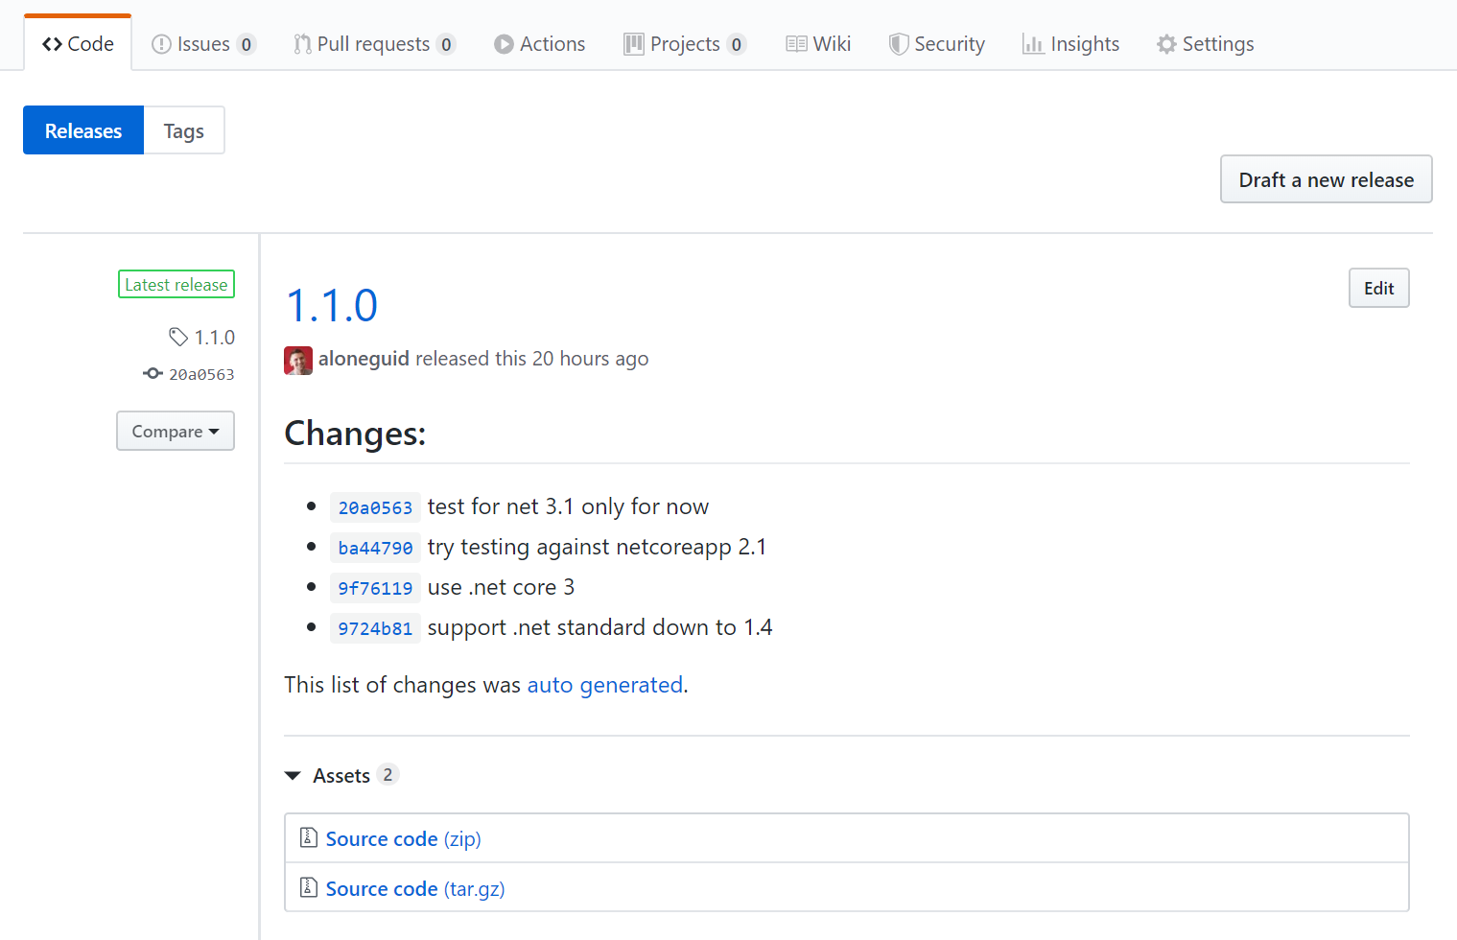Open commit 9f76119
Screen dimensions: 1457x940
point(375,588)
